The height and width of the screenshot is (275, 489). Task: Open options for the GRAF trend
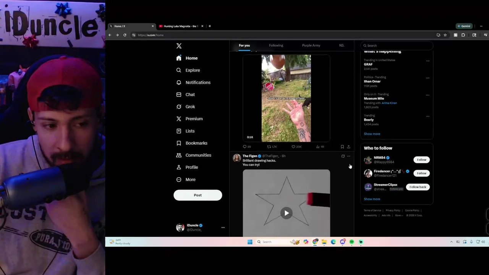(427, 61)
